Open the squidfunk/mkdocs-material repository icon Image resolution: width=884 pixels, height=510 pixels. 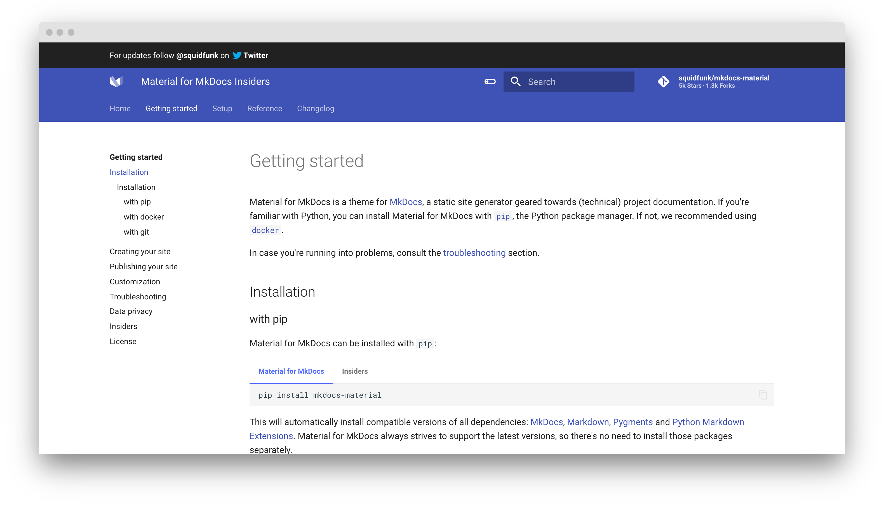pyautogui.click(x=664, y=81)
